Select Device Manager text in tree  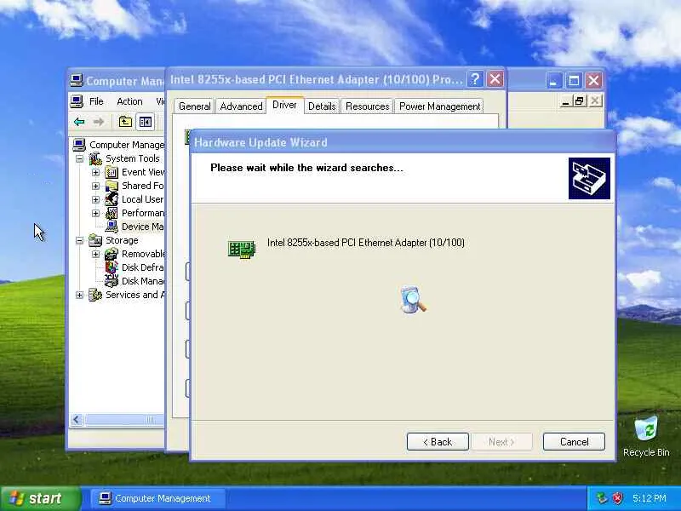[142, 227]
